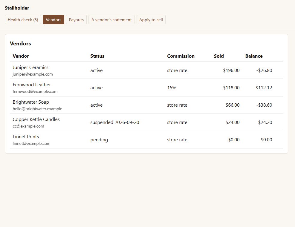Click the Sold column header
295x227 pixels.
coord(219,56)
